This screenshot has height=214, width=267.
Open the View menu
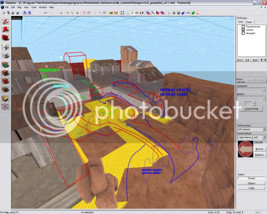point(26,7)
